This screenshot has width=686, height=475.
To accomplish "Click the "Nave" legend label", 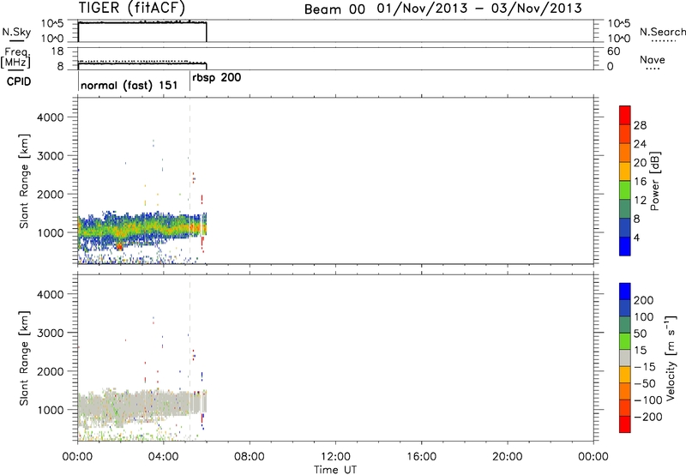I will tap(653, 59).
